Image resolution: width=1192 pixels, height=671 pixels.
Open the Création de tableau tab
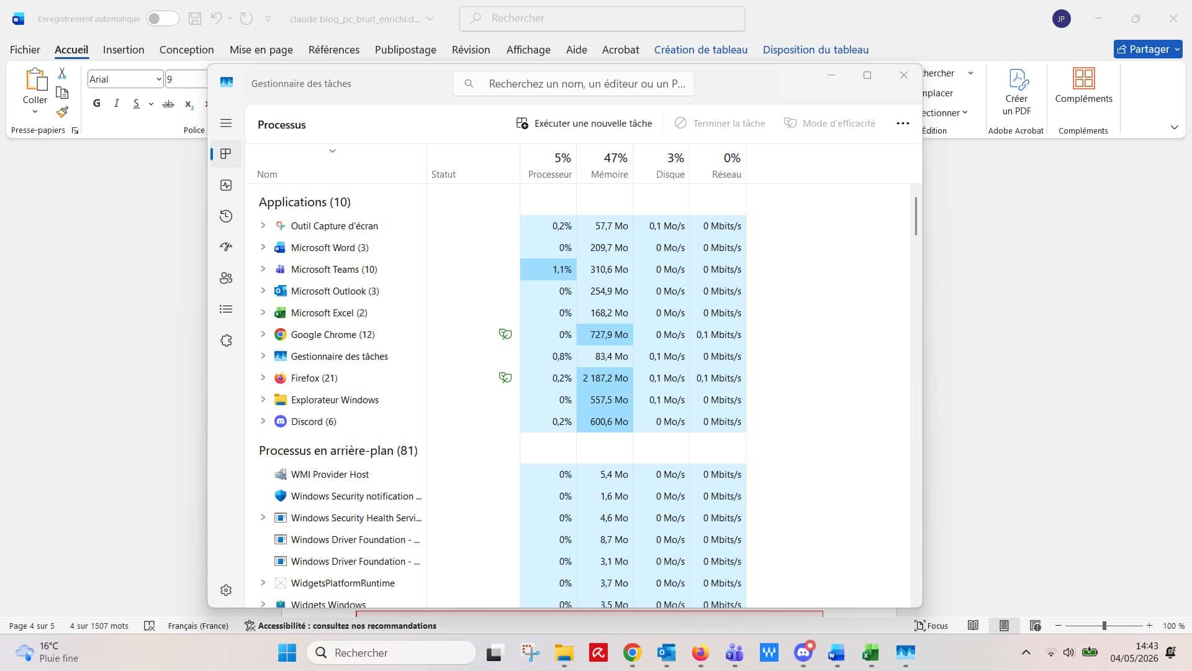[700, 50]
